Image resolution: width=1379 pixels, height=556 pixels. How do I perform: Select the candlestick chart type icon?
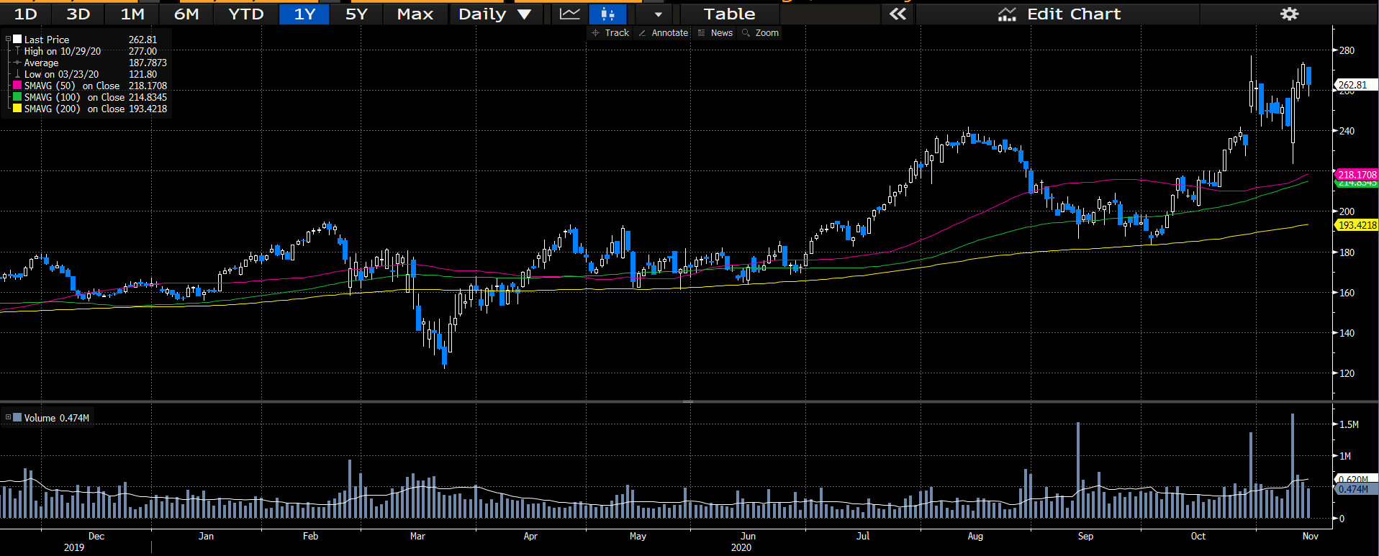tap(607, 14)
